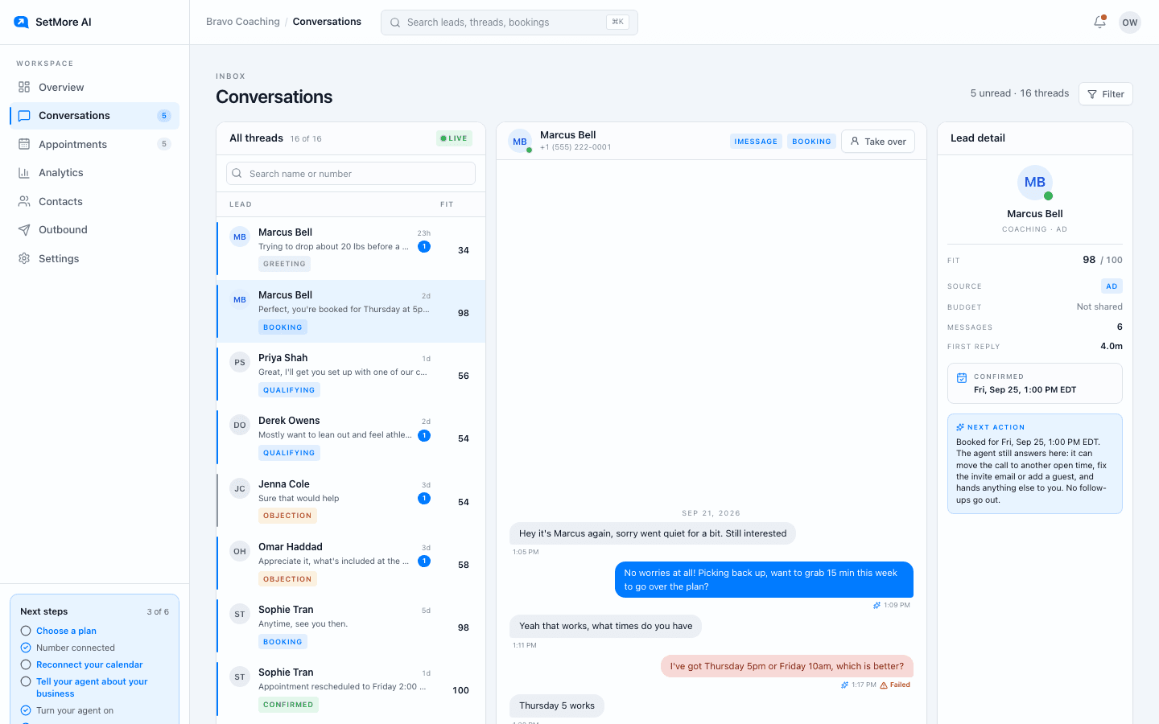Open Reconnect your calendar link
Image resolution: width=1159 pixels, height=724 pixels.
89,664
